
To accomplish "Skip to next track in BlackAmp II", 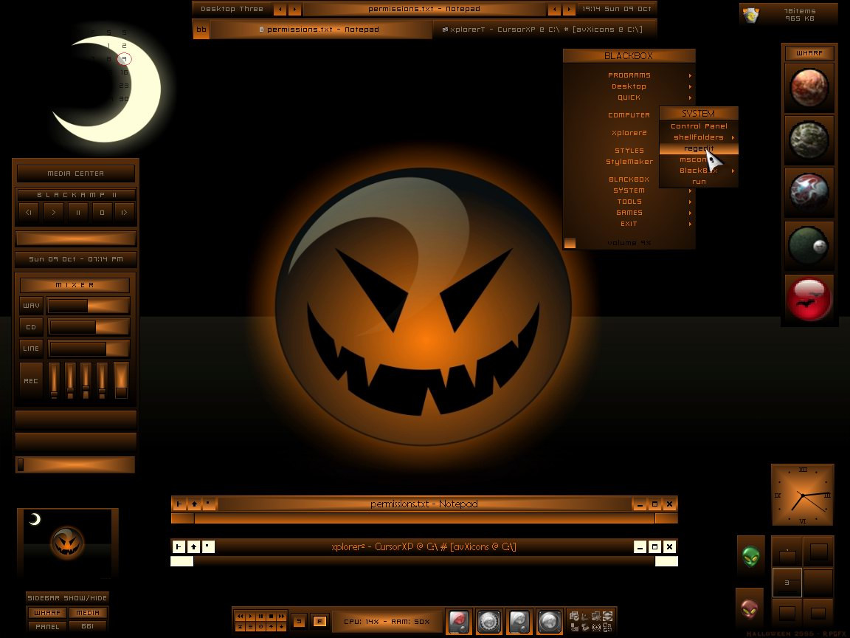I will pos(125,212).
